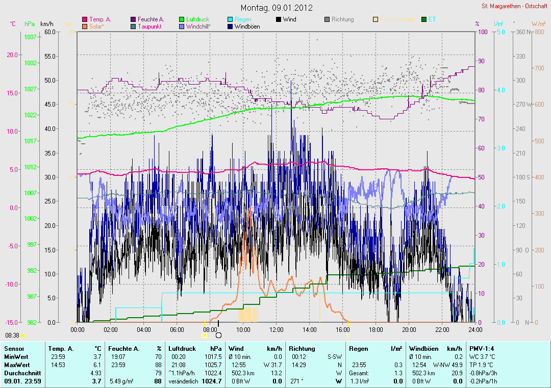Click the Durchschnitt row label
The width and height of the screenshot is (551, 388).
click(x=22, y=373)
